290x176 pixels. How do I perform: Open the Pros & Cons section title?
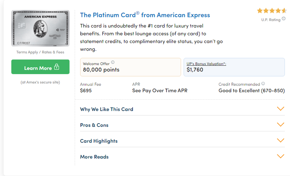coord(94,125)
